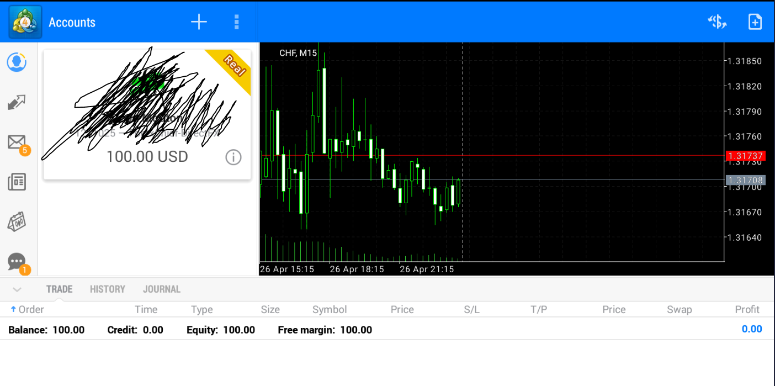The width and height of the screenshot is (775, 386).
Task: Click the 26 Apr 18:15 time label
Action: pos(357,269)
